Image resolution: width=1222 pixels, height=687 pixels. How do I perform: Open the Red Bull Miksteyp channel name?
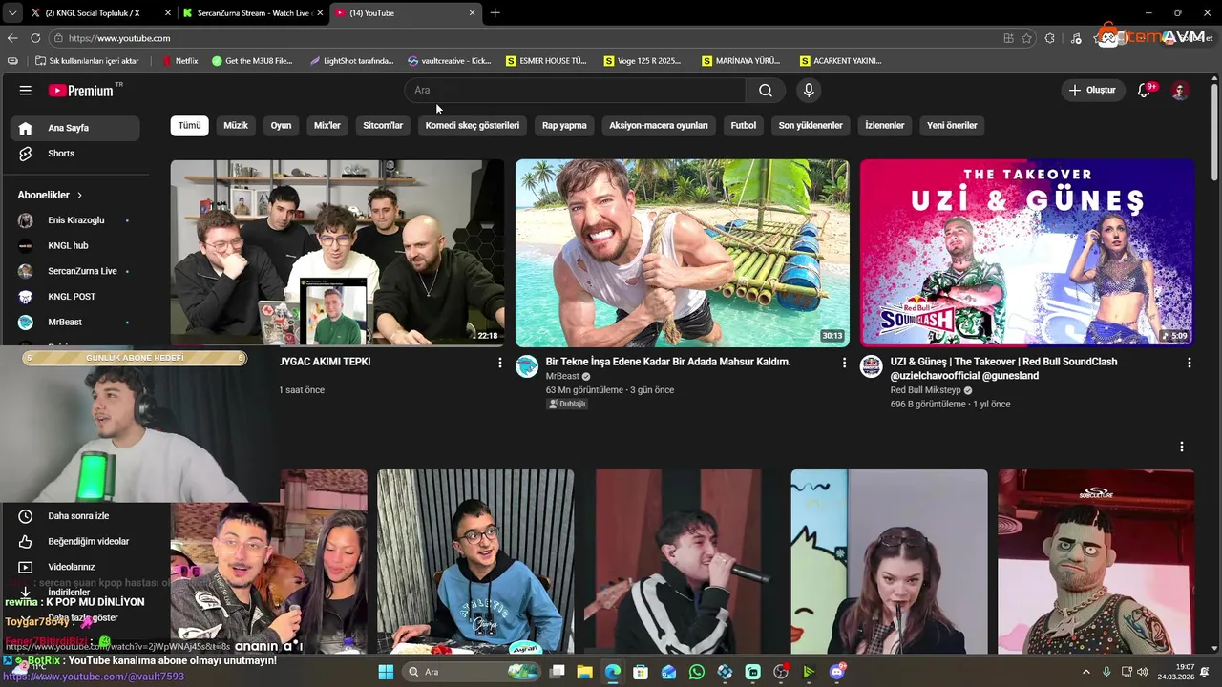tap(925, 390)
